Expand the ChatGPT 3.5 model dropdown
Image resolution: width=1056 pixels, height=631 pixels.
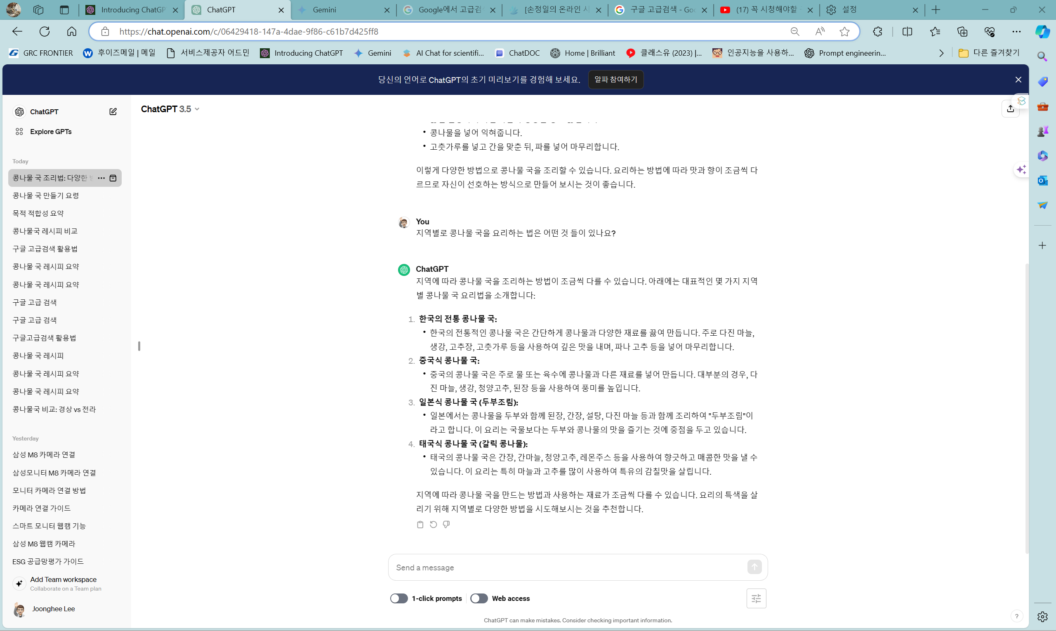170,109
